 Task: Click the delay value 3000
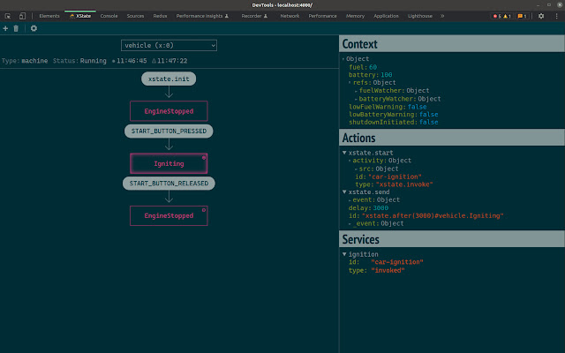(x=380, y=208)
